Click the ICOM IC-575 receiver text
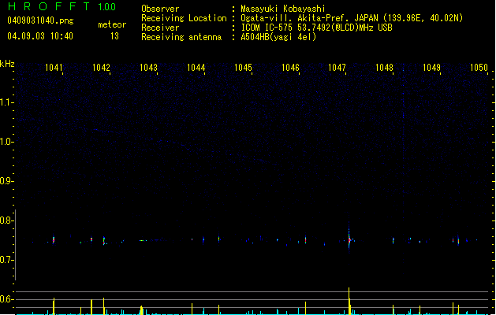Viewport: 496px width, 315px height. [x=316, y=28]
